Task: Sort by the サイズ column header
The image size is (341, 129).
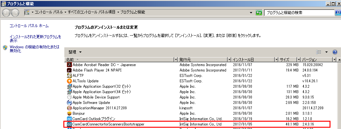Action: (288, 59)
